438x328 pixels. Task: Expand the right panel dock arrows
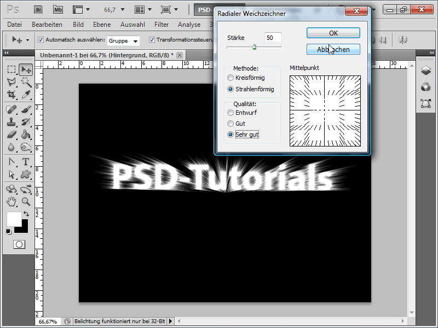coord(431,52)
